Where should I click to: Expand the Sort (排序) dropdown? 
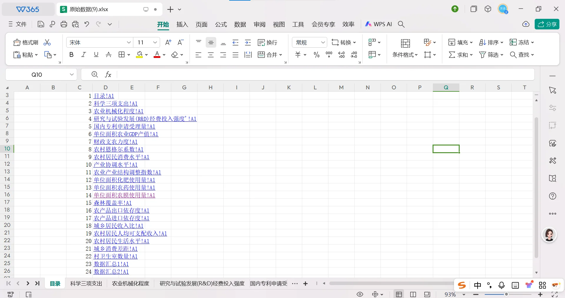pyautogui.click(x=502, y=42)
